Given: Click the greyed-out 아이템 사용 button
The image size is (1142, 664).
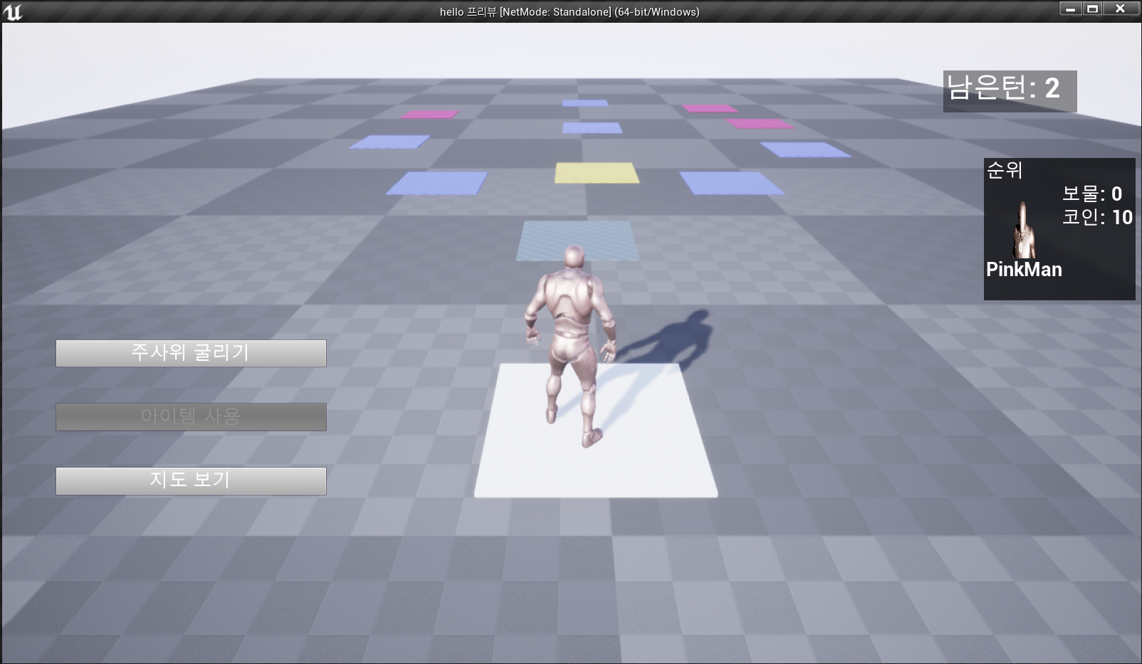Looking at the screenshot, I should coord(191,416).
